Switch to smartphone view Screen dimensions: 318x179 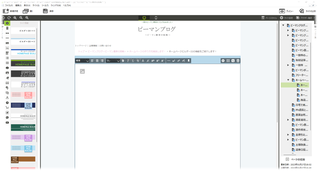[x=156, y=18]
